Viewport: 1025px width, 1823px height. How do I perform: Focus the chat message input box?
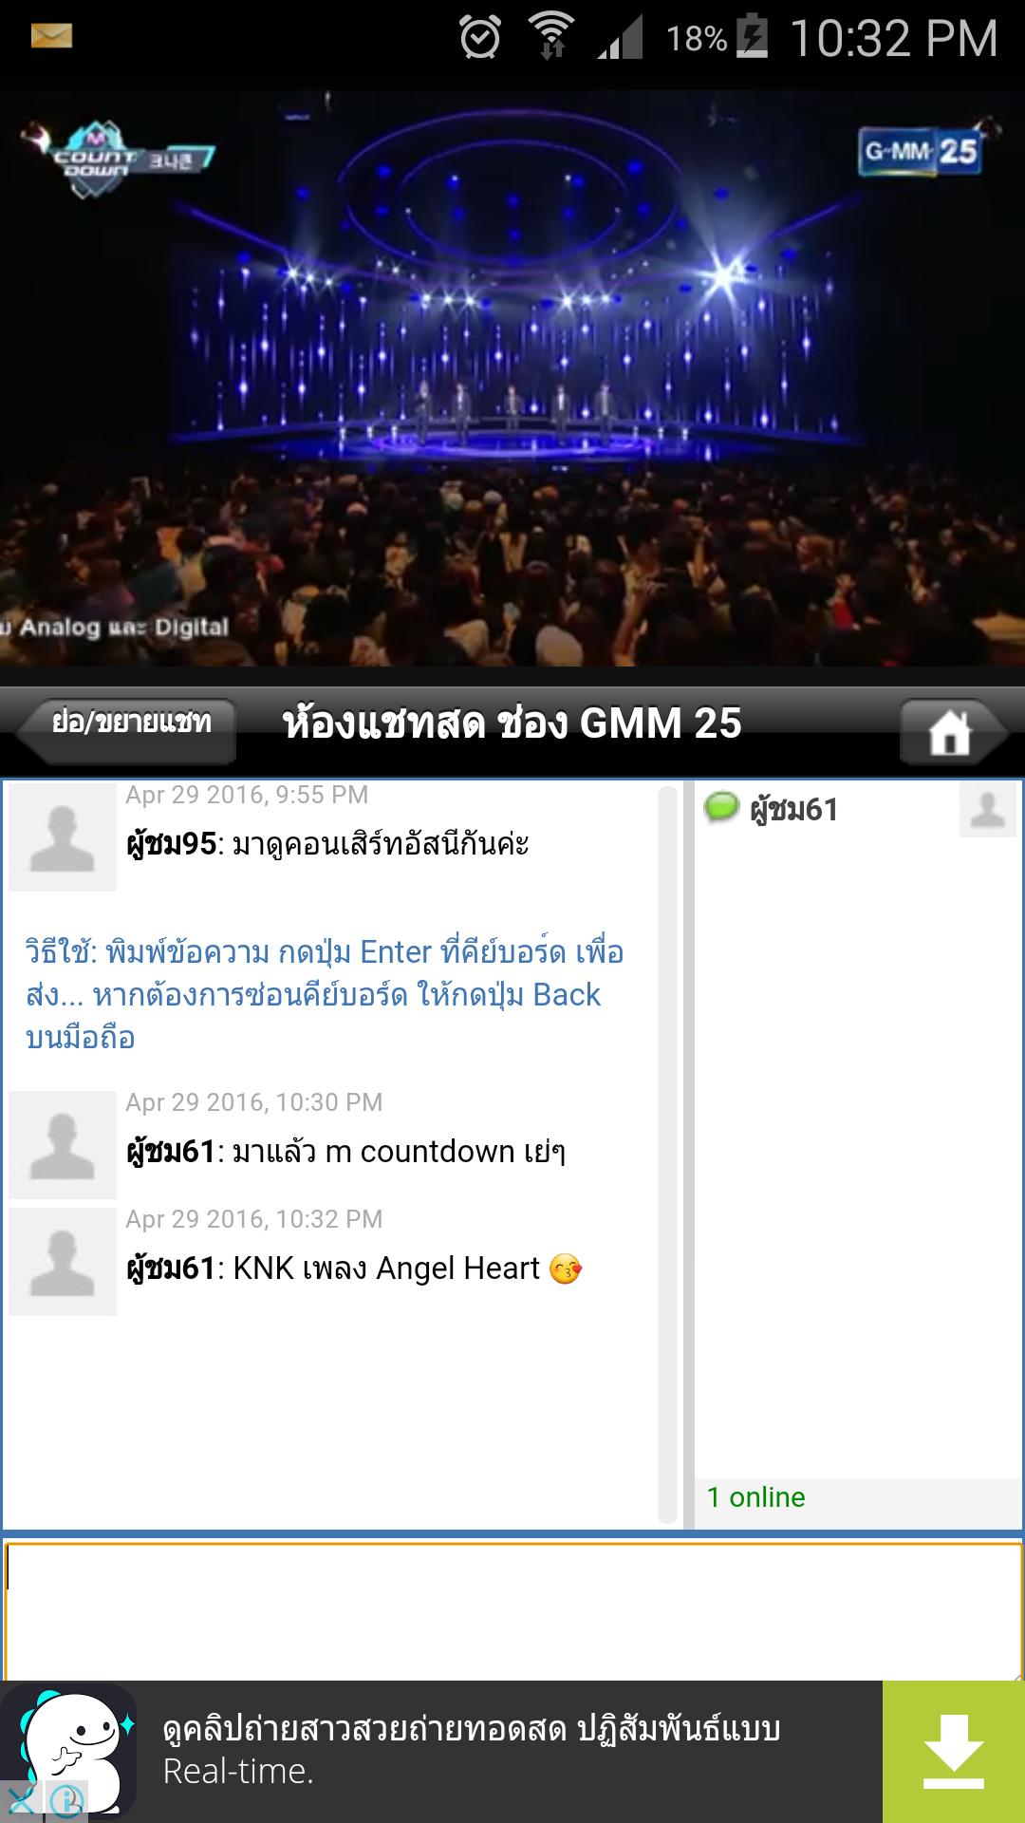click(x=512, y=1611)
